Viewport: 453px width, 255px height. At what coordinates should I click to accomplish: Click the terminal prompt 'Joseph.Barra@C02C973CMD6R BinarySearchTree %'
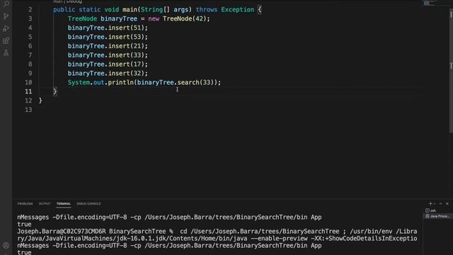95,232
